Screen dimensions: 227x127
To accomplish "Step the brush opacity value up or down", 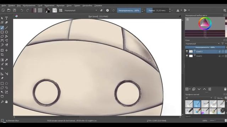I will (x=142, y=10).
